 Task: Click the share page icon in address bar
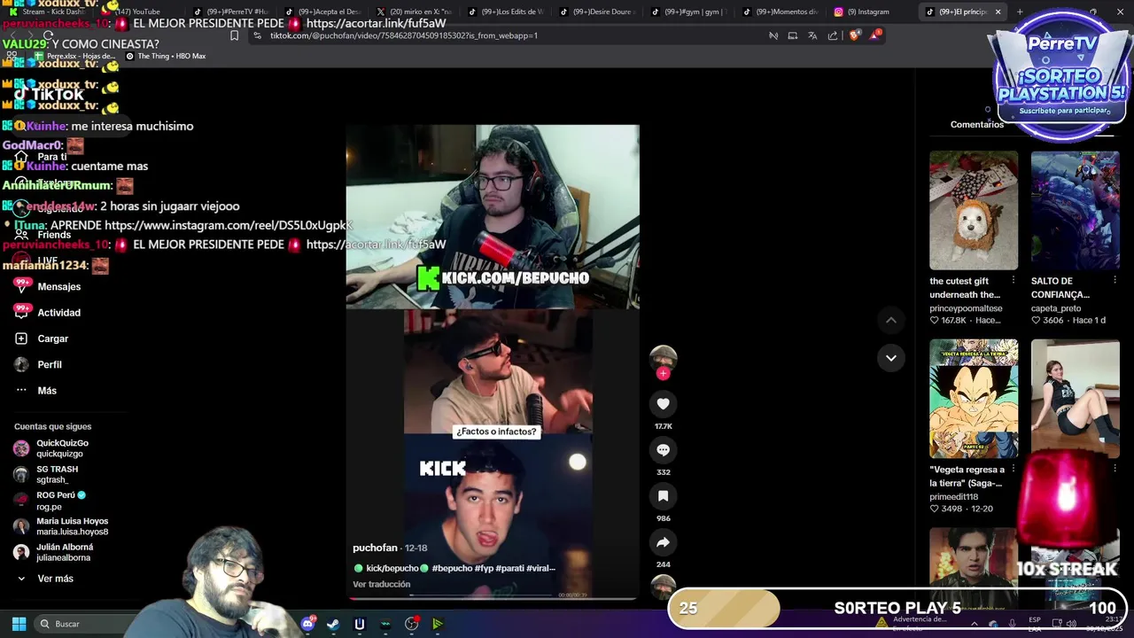(833, 35)
